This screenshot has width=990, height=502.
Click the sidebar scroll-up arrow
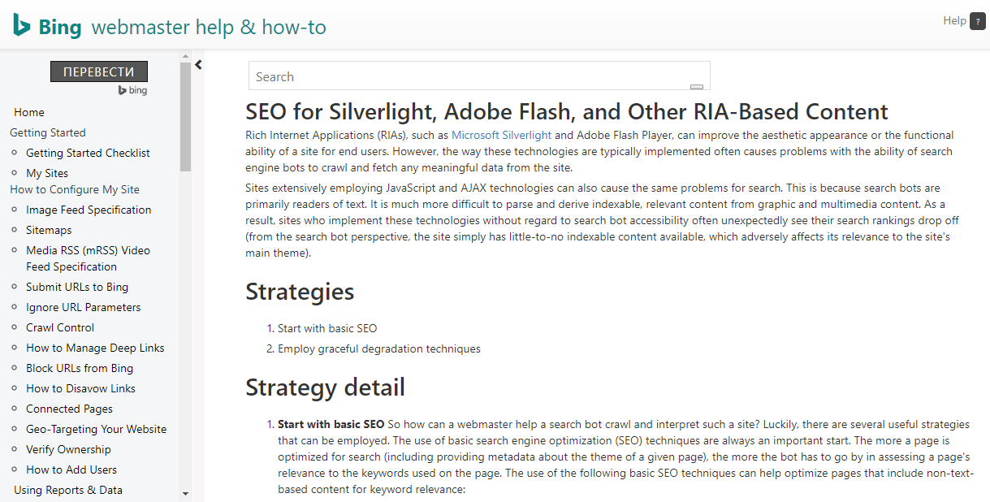click(185, 56)
